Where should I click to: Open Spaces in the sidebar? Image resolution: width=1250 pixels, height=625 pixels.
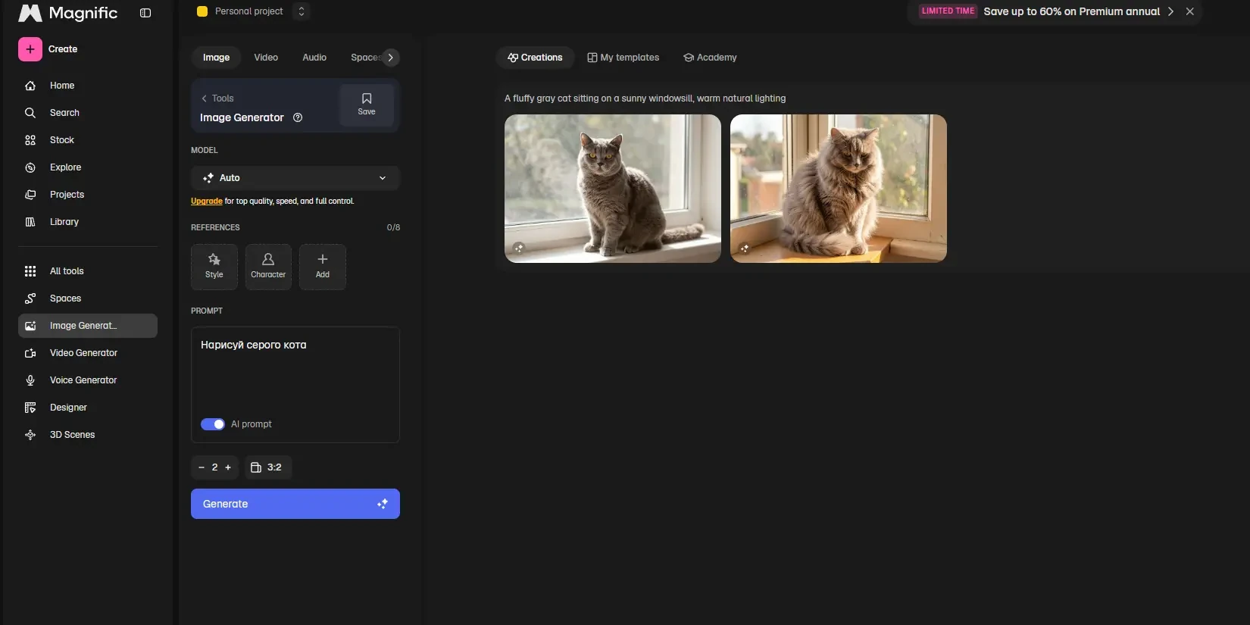click(88, 298)
